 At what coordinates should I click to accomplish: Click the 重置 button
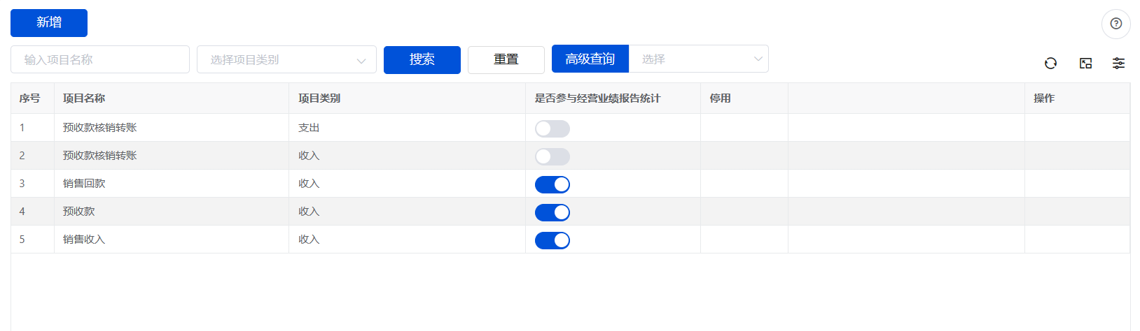[506, 59]
